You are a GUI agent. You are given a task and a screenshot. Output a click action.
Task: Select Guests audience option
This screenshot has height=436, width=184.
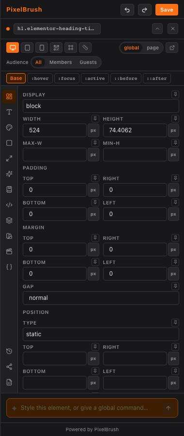click(88, 62)
